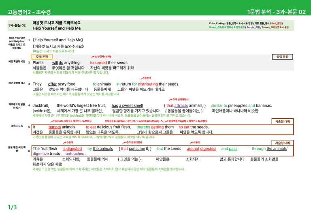
Task: Click the purple word untouched
Action: pos(75,154)
